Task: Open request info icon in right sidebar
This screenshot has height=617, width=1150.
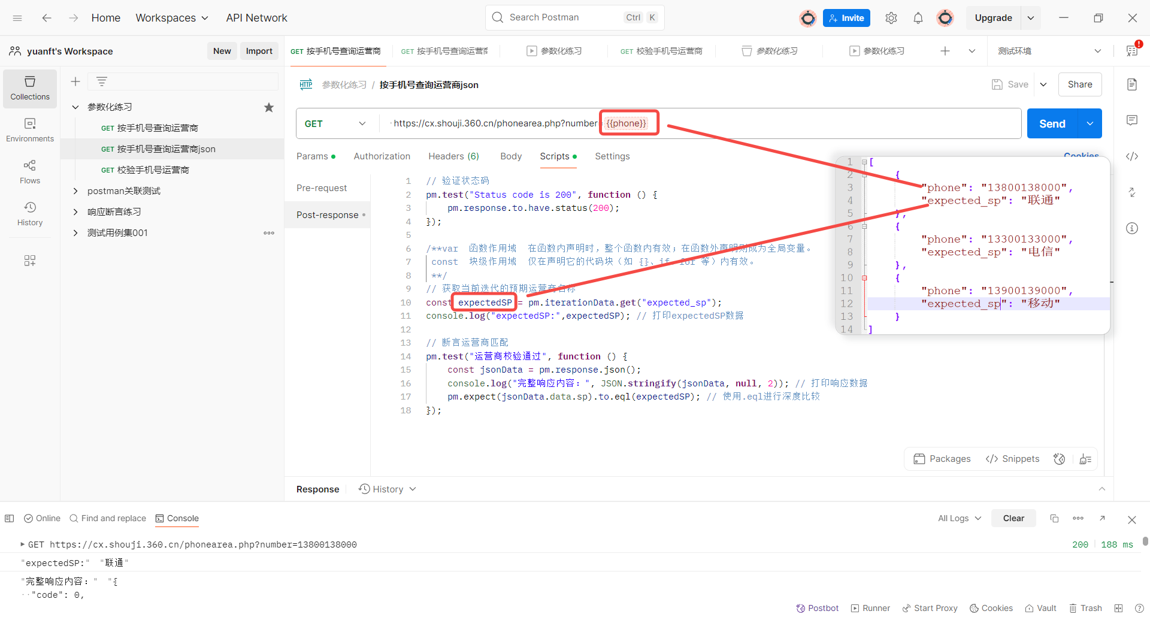Action: pos(1132,228)
